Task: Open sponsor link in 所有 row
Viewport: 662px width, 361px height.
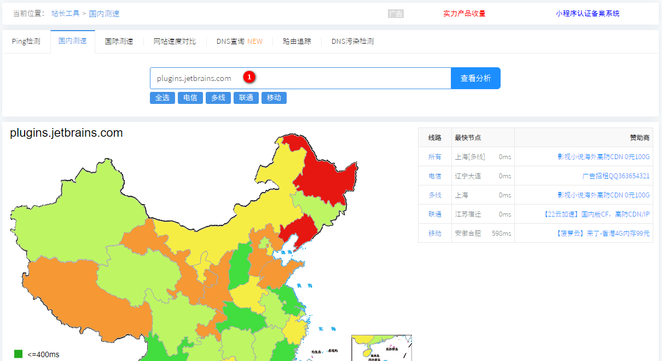Action: (603, 157)
